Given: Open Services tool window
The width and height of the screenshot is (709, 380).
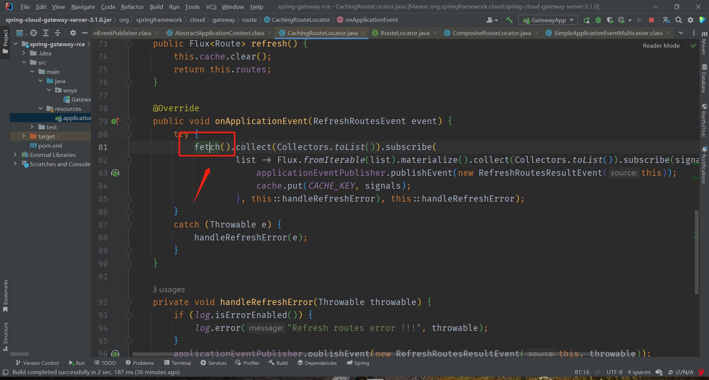Looking at the screenshot, I should [x=213, y=363].
